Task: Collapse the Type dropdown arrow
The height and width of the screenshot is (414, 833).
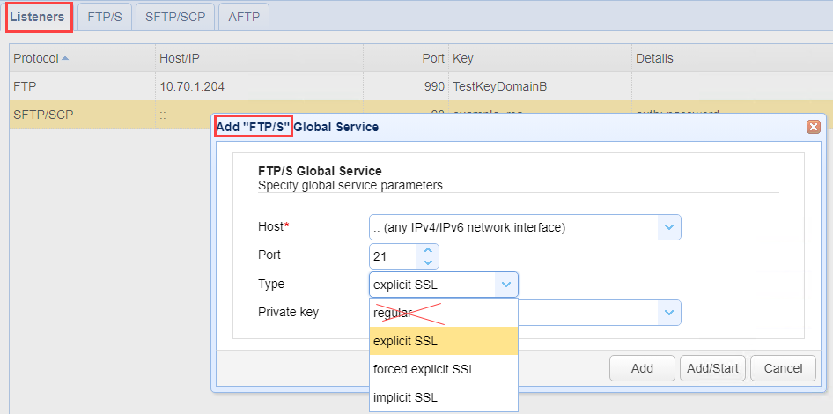Action: pyautogui.click(x=506, y=285)
